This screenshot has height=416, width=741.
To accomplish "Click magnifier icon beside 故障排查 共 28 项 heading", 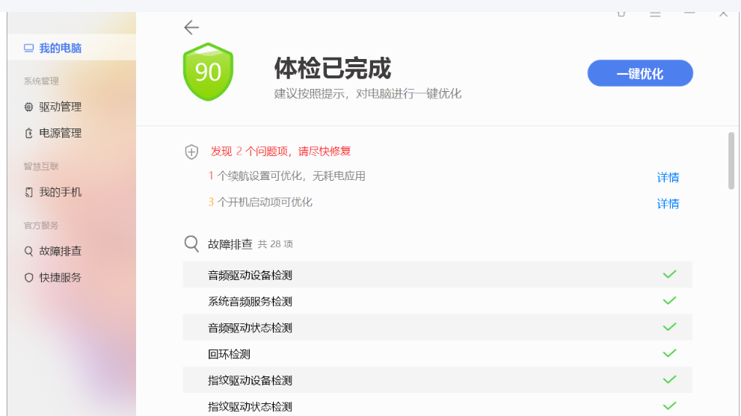I will coord(191,243).
